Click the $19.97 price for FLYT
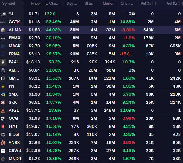Screen dimensions: 183x163 [33, 126]
